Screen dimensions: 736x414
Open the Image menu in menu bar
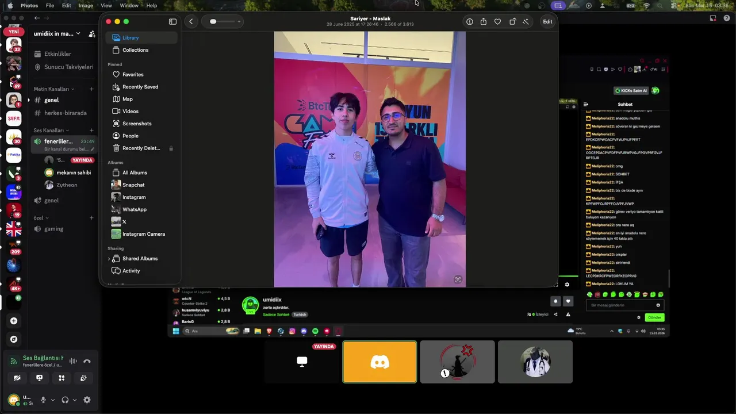86,5
